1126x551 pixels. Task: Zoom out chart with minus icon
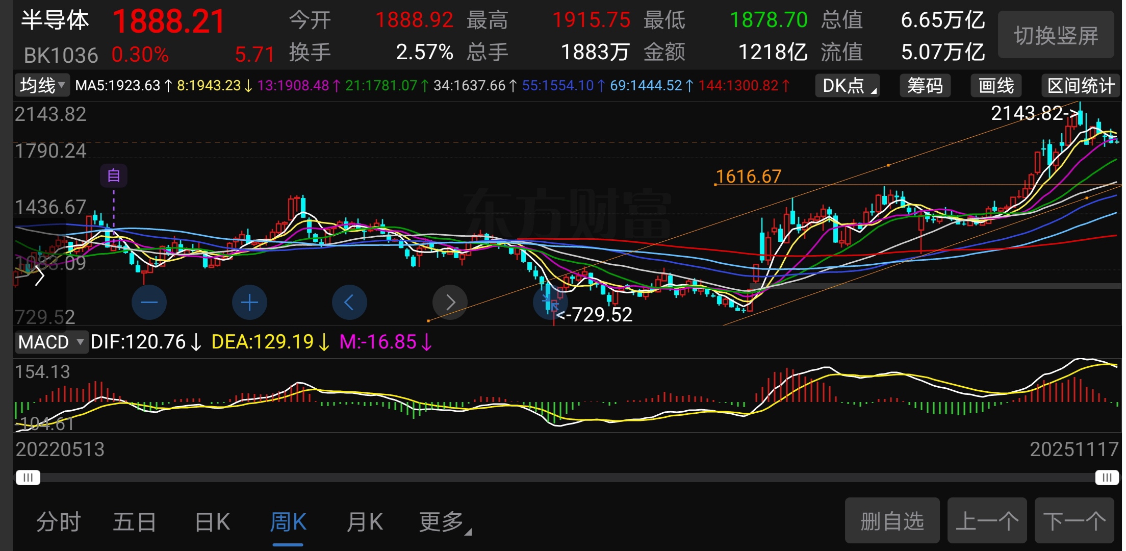click(x=149, y=303)
